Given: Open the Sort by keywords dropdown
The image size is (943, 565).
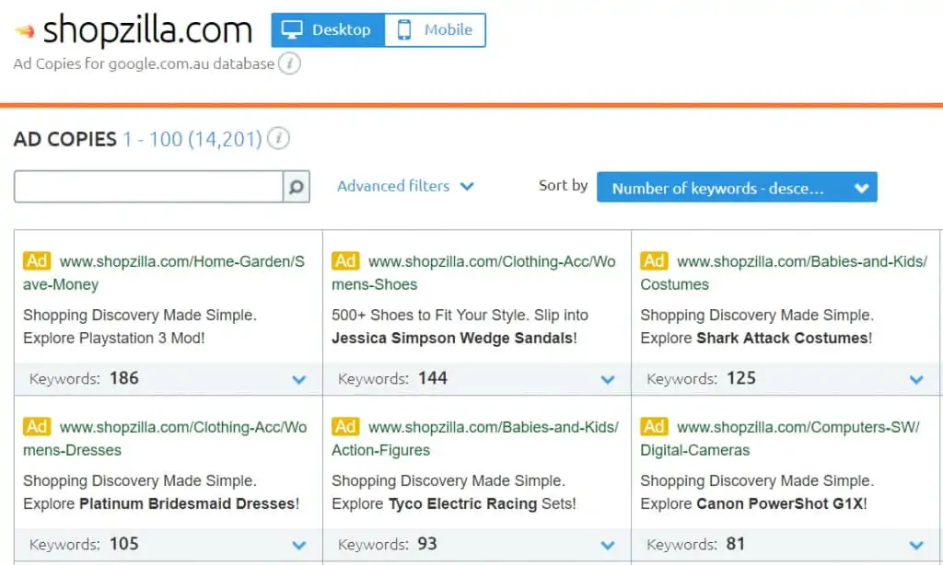Looking at the screenshot, I should click(737, 188).
